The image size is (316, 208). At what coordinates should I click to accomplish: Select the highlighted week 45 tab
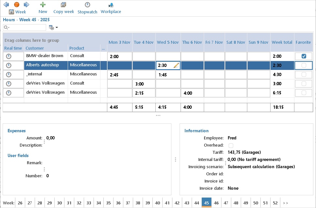tap(206, 202)
